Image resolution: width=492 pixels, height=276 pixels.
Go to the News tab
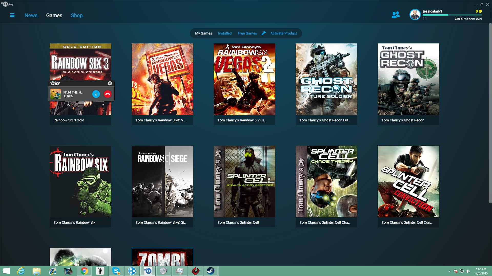pyautogui.click(x=31, y=15)
